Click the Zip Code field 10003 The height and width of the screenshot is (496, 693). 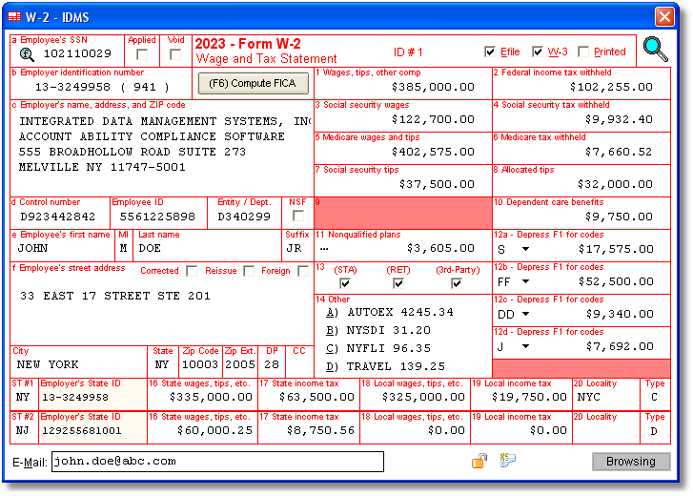point(200,364)
